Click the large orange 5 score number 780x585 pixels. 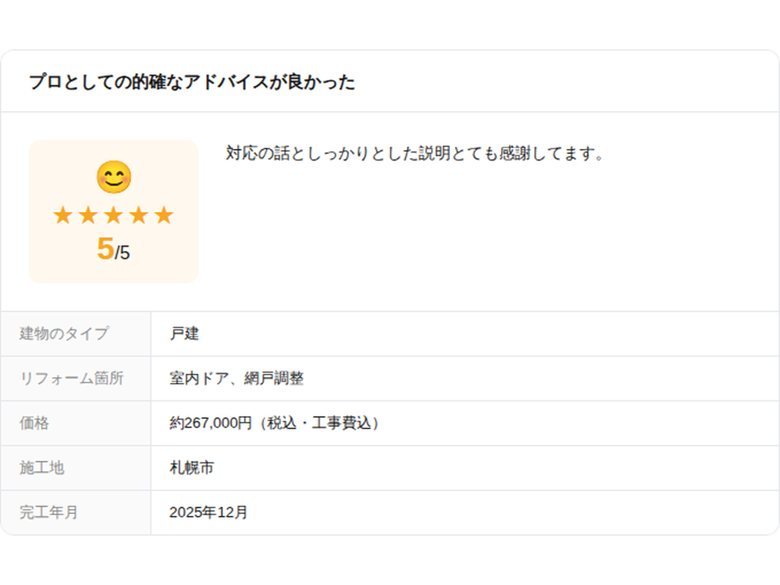105,248
